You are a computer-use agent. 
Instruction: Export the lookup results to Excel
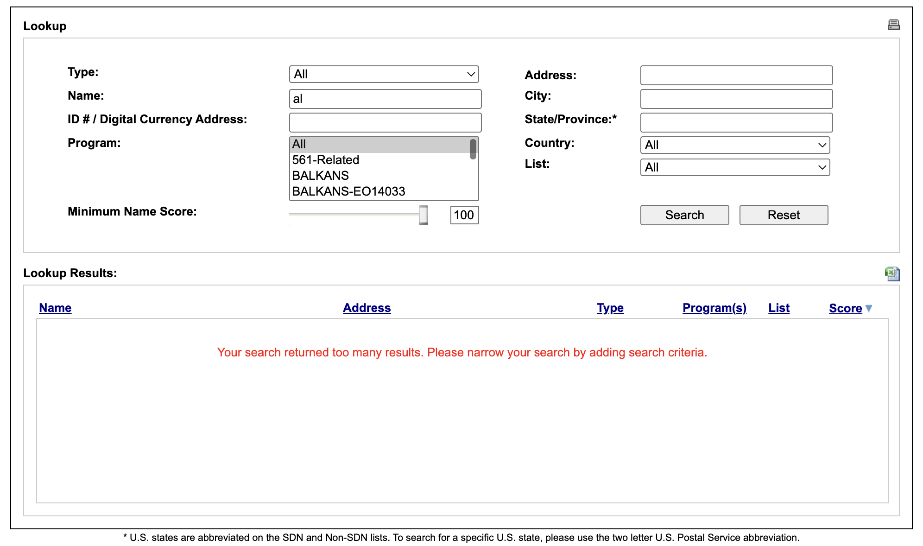pos(892,273)
